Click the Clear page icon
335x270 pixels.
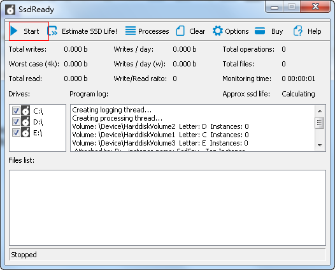(180, 31)
